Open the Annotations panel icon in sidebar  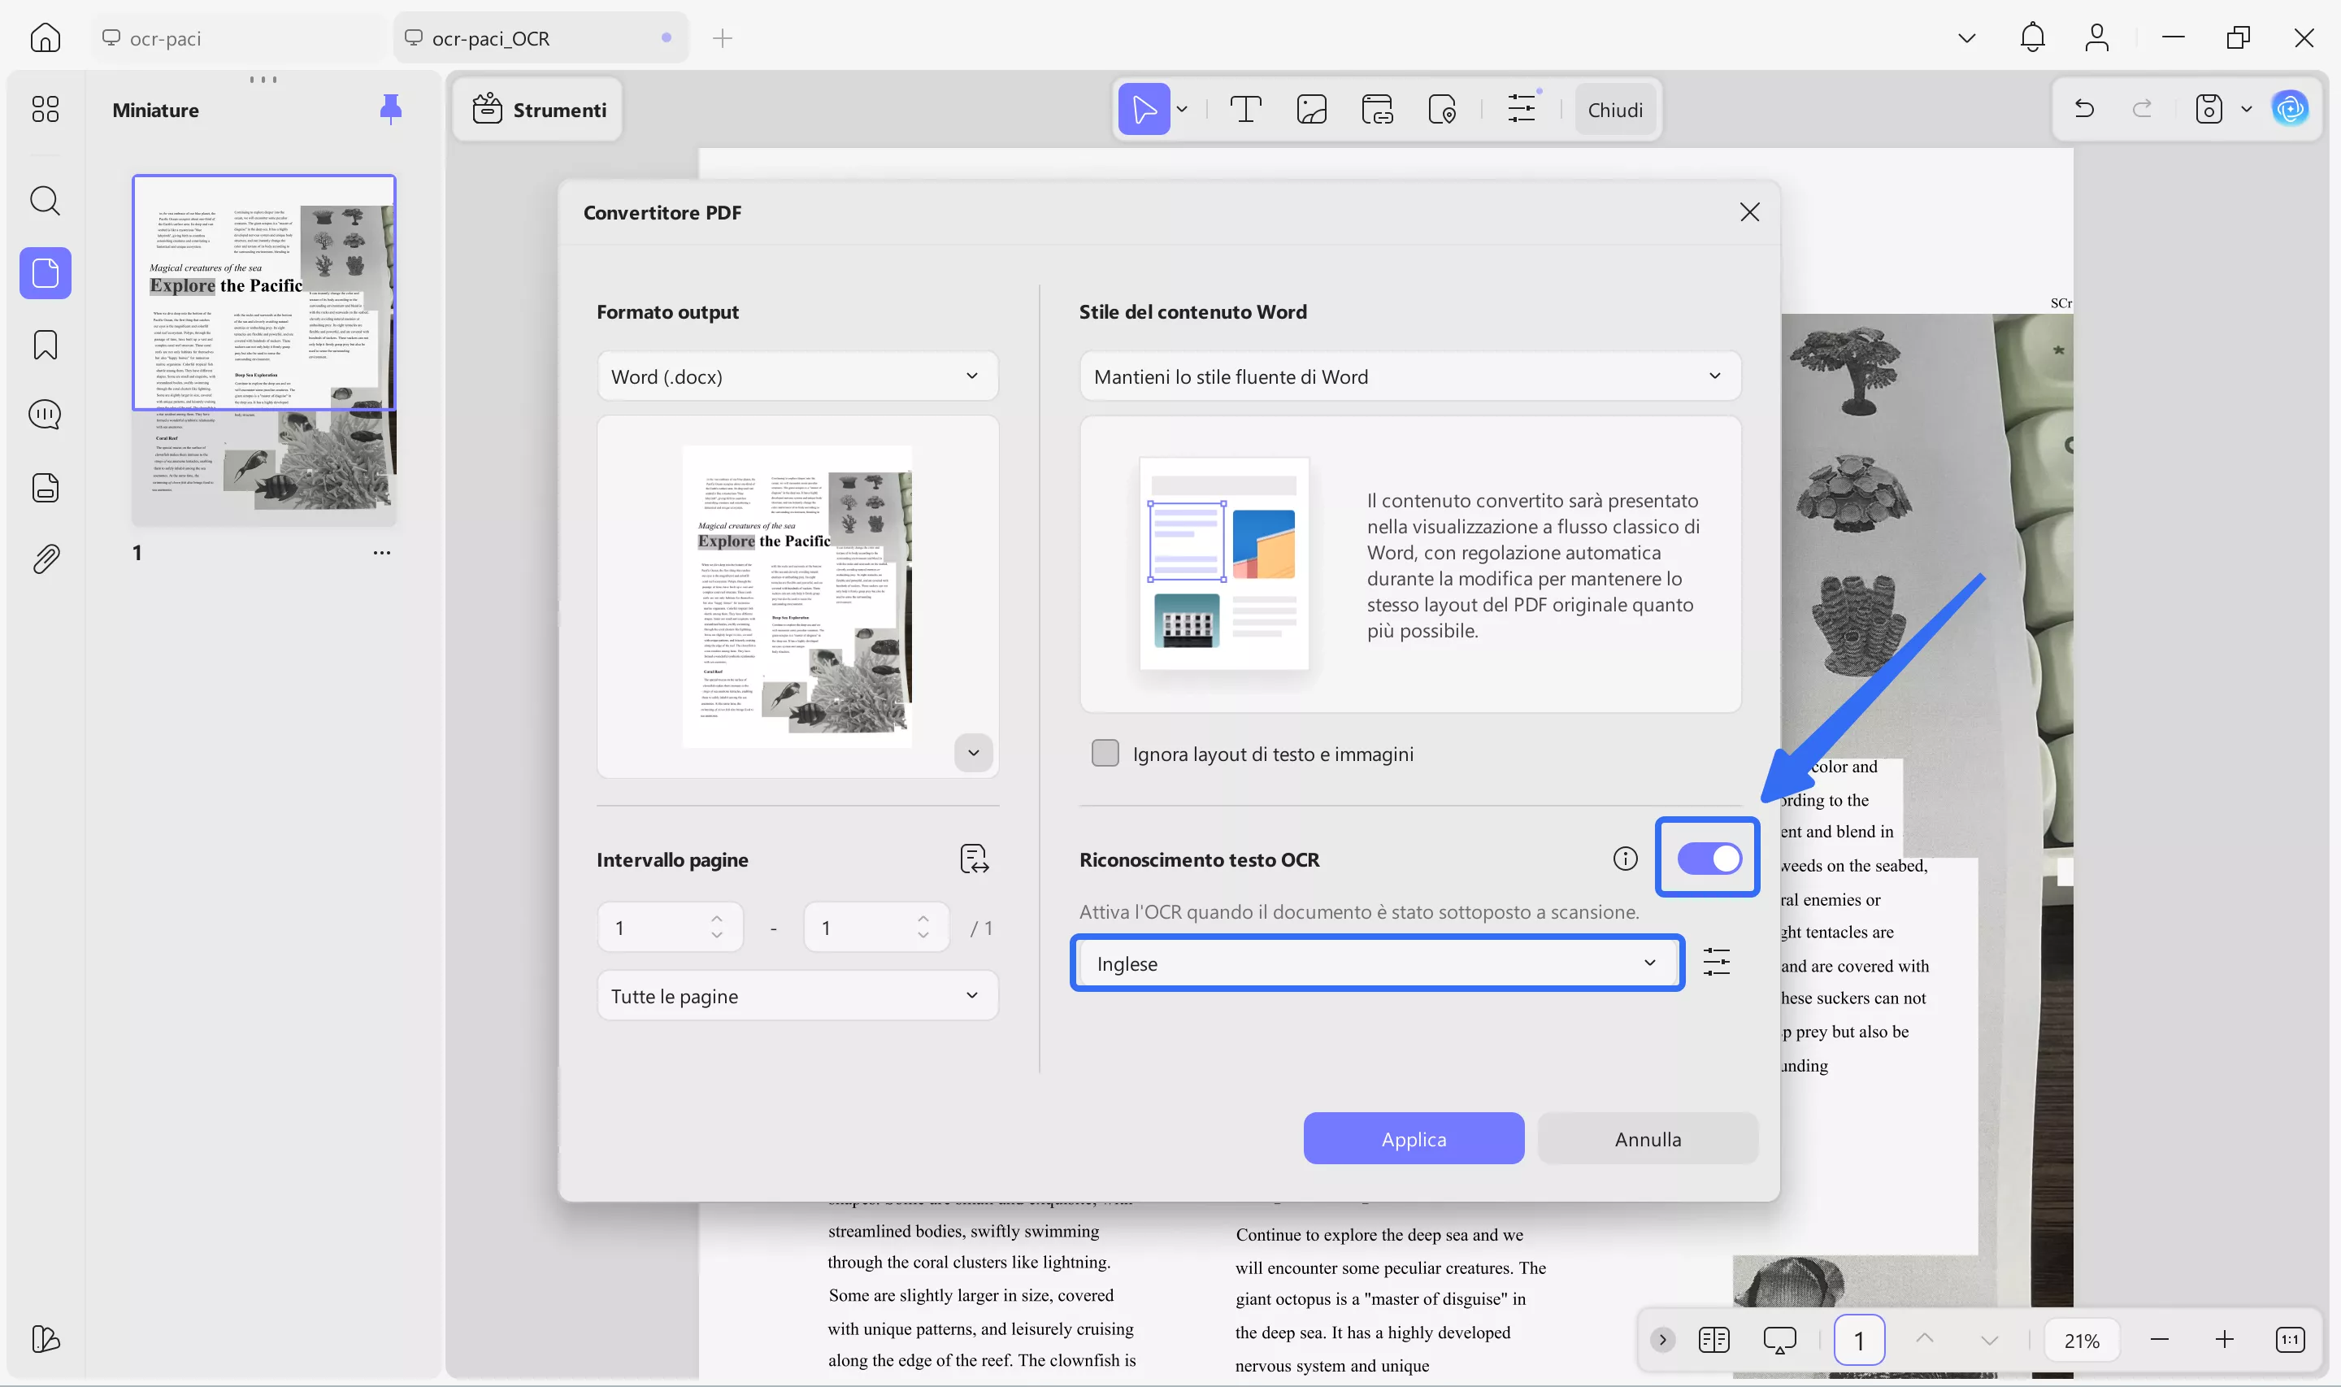click(44, 414)
